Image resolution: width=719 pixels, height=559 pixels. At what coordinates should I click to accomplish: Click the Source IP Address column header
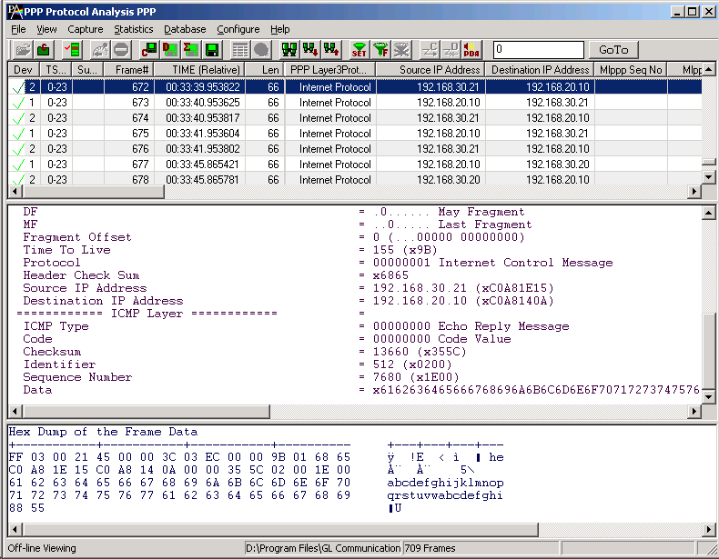pyautogui.click(x=431, y=70)
